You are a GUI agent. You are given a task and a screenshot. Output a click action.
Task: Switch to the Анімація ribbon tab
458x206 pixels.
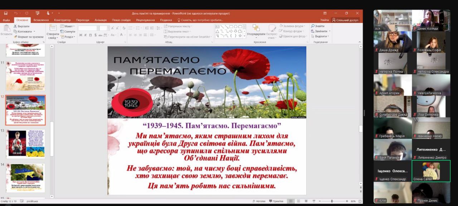tap(101, 20)
